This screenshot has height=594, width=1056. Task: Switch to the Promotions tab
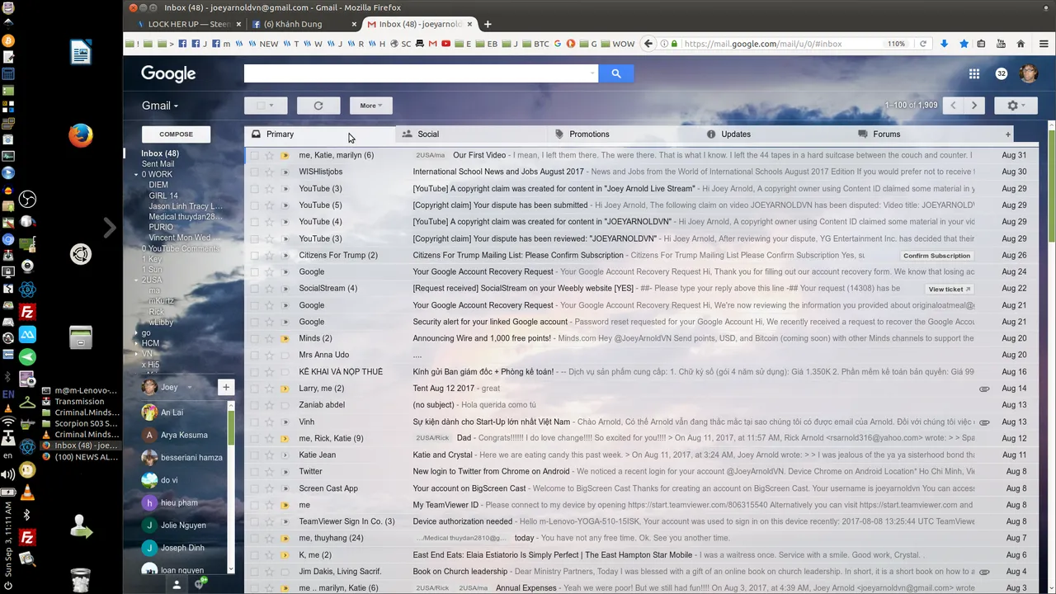(x=624, y=134)
